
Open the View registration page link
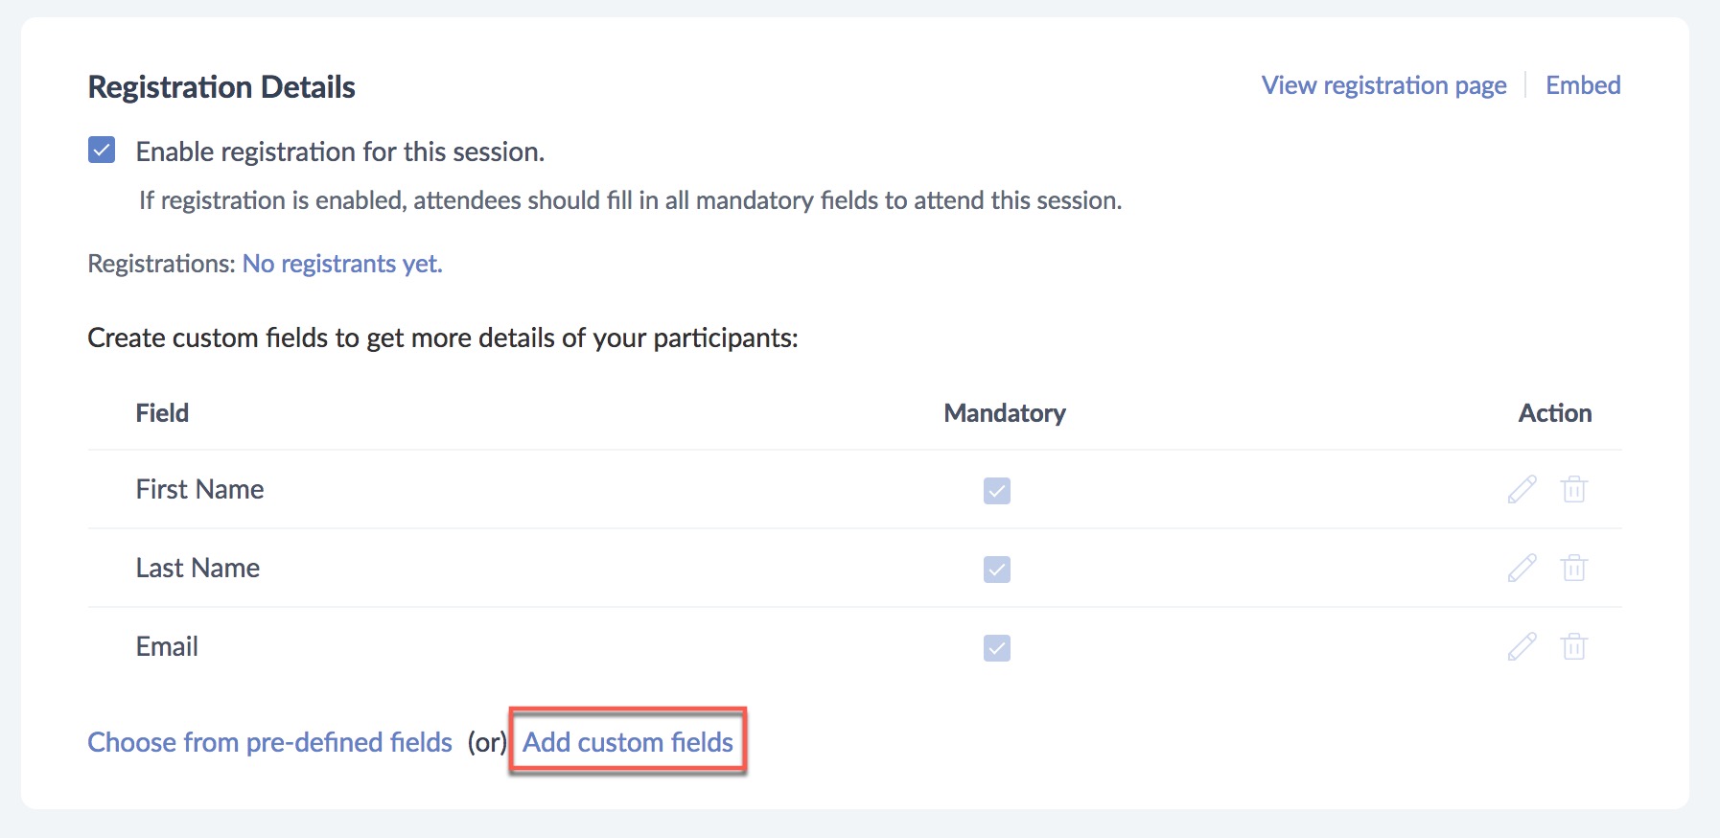tap(1383, 85)
